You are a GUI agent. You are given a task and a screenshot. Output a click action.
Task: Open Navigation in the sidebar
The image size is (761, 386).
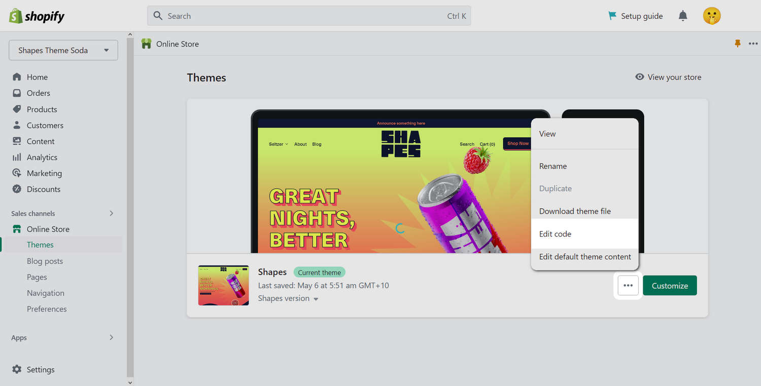pos(46,293)
